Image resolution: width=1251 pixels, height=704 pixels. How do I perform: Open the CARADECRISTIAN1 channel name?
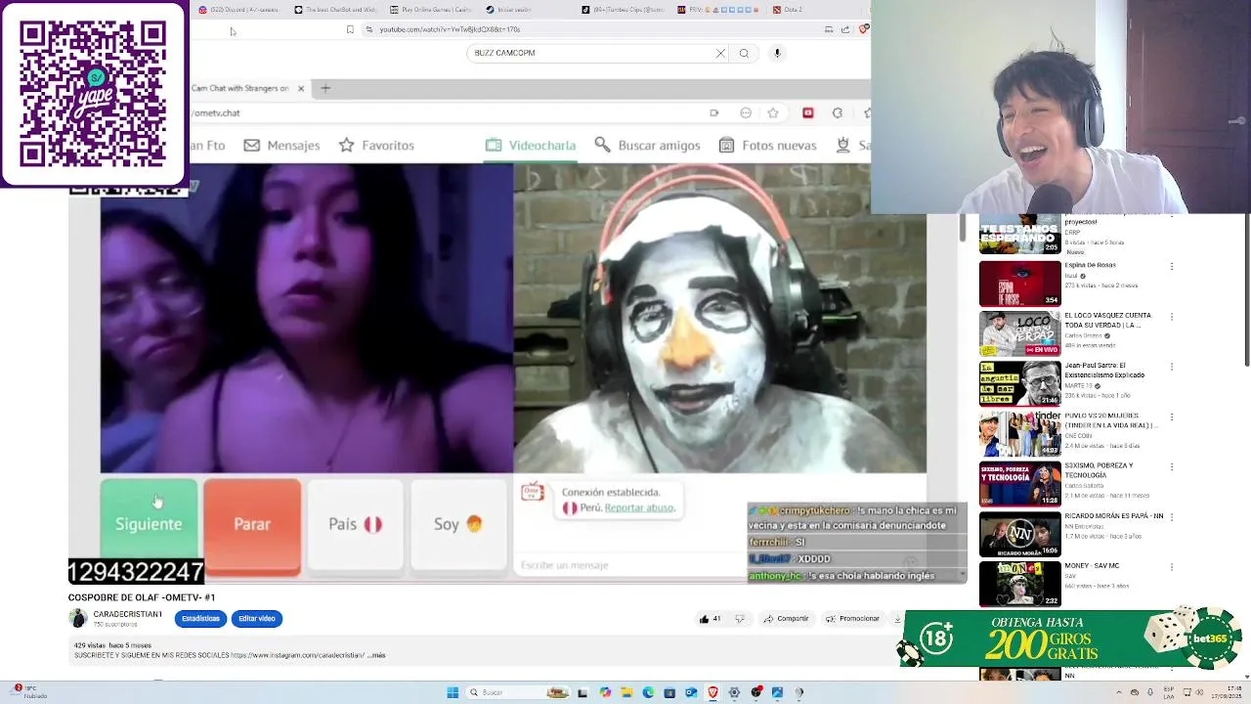(127, 614)
